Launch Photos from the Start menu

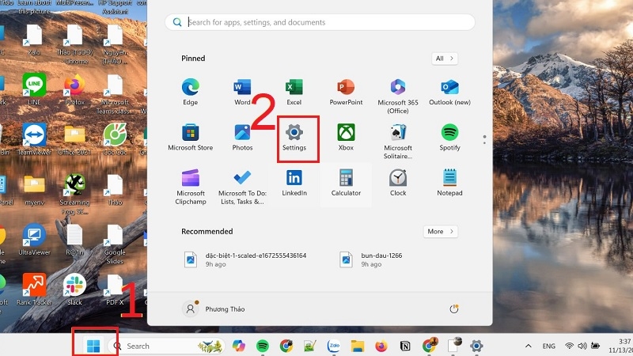point(242,137)
